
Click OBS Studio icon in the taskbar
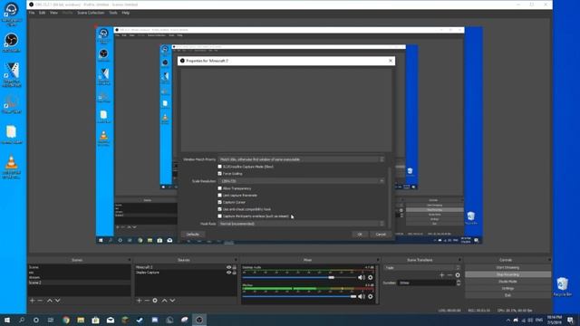pos(199,320)
